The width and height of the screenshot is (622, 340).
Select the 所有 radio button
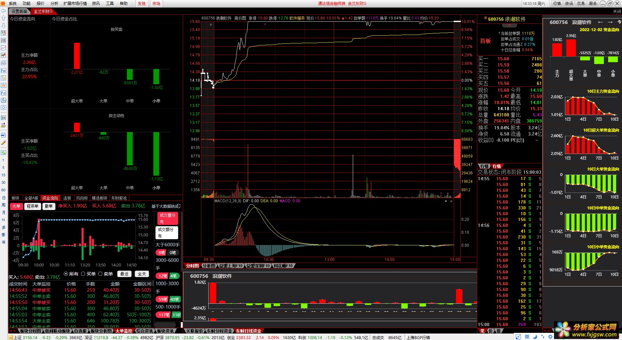(x=66, y=274)
